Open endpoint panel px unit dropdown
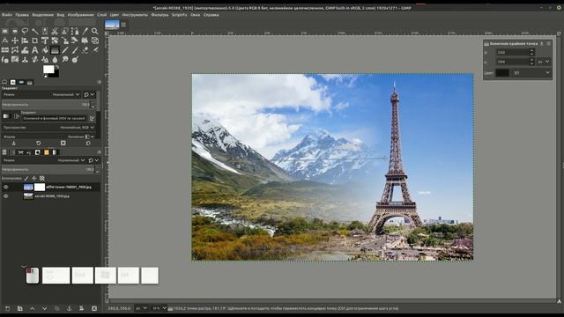The height and width of the screenshot is (317, 564). [544, 62]
